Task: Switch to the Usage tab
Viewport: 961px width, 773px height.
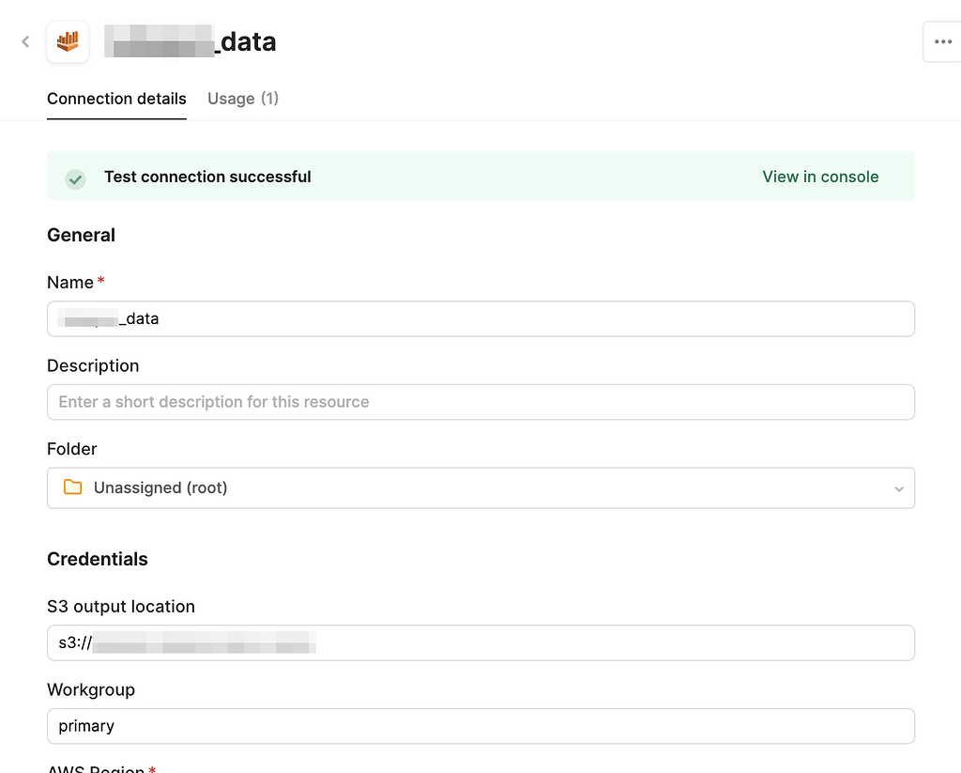Action: click(242, 99)
